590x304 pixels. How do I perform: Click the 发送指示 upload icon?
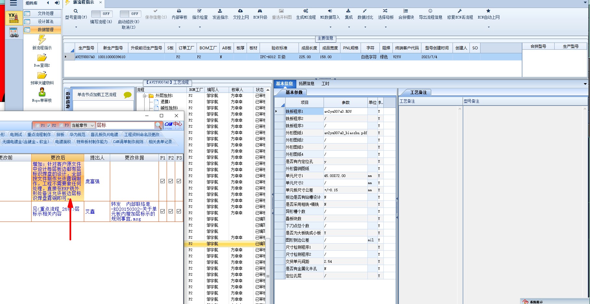220,11
